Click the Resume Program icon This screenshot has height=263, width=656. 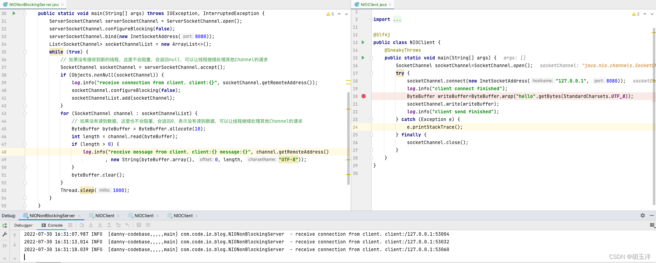[x=5, y=246]
